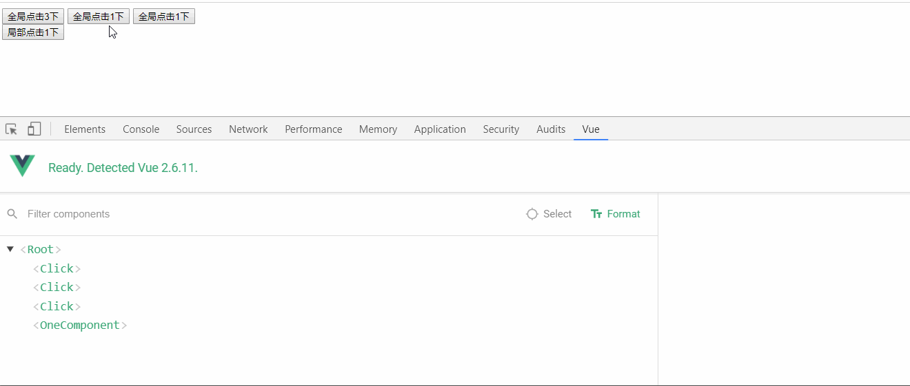Open the Audits tab

coord(551,129)
